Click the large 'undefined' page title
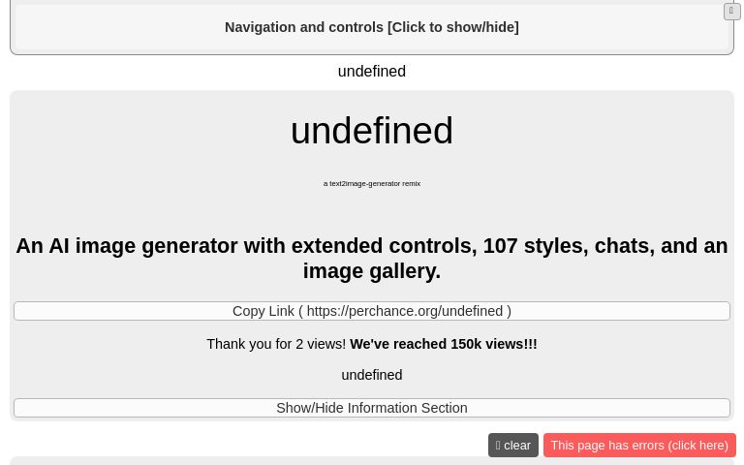This screenshot has width=744, height=465. coord(371,131)
